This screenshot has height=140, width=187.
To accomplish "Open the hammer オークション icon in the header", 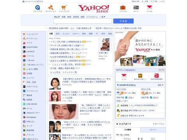I will (51, 9).
